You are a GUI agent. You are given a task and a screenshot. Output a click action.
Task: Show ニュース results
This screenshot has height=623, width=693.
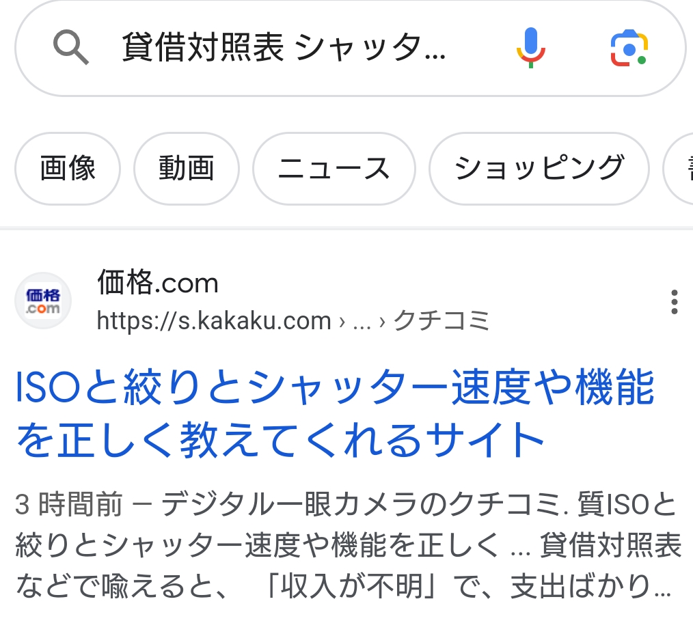pyautogui.click(x=334, y=169)
